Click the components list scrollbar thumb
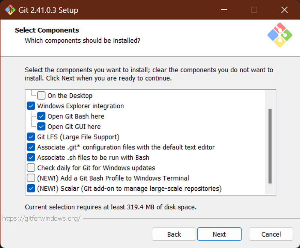The width and height of the screenshot is (300, 248). [270, 146]
